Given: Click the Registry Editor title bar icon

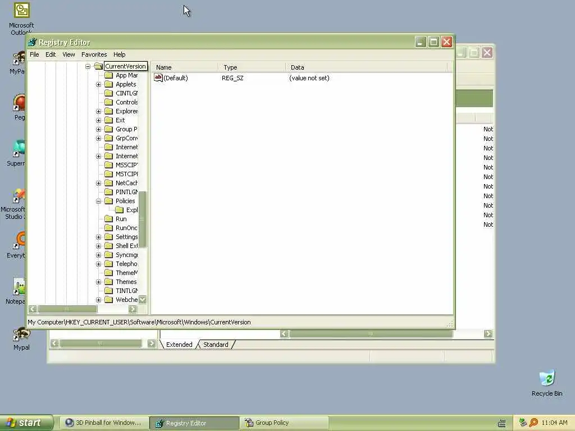Looking at the screenshot, I should coord(32,42).
